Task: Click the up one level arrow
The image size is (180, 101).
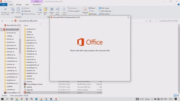Action: [x=12, y=21]
